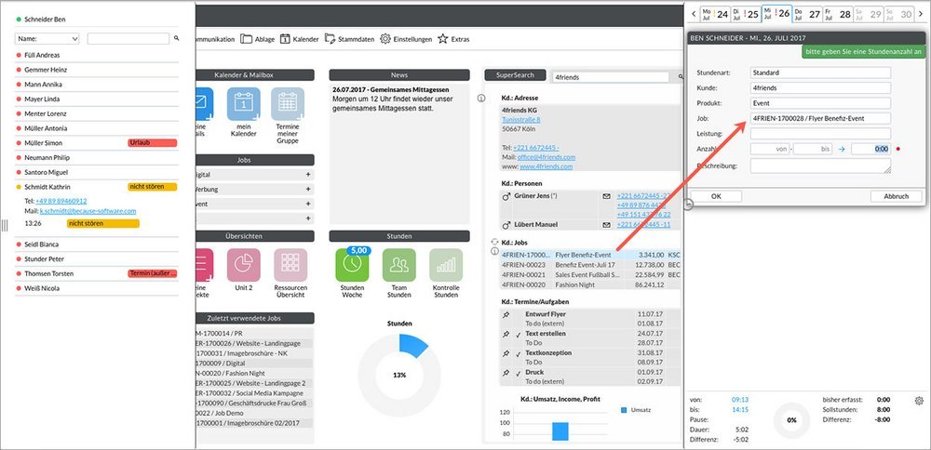931x450 pixels.
Task: Click Weiß Nicola in contact list
Action: (x=97, y=289)
